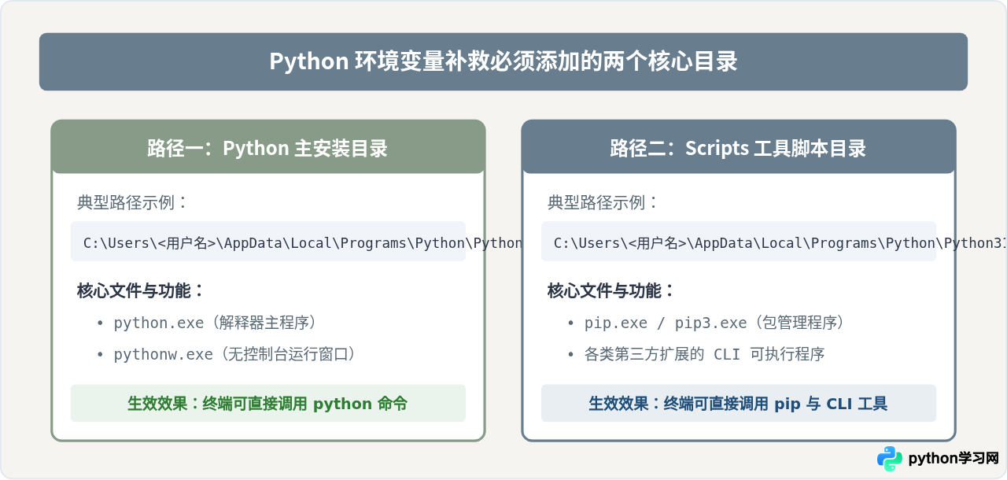This screenshot has height=480, width=1007.
Task: Click the '各类第三方扩展的 CLI 可执行程序' bullet
Action: [x=695, y=354]
